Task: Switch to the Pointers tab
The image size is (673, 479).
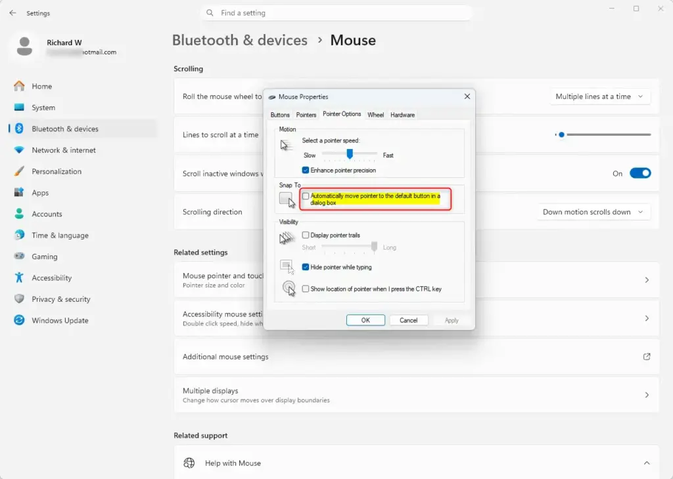Action: 306,115
